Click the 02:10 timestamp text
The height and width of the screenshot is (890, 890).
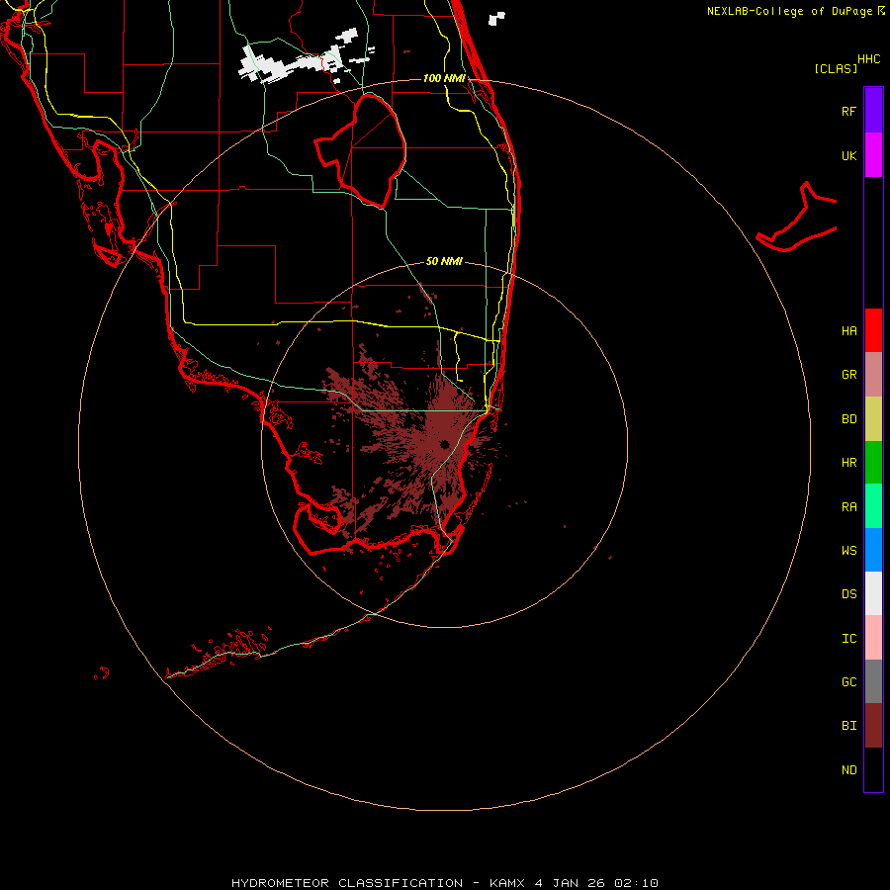click(638, 883)
